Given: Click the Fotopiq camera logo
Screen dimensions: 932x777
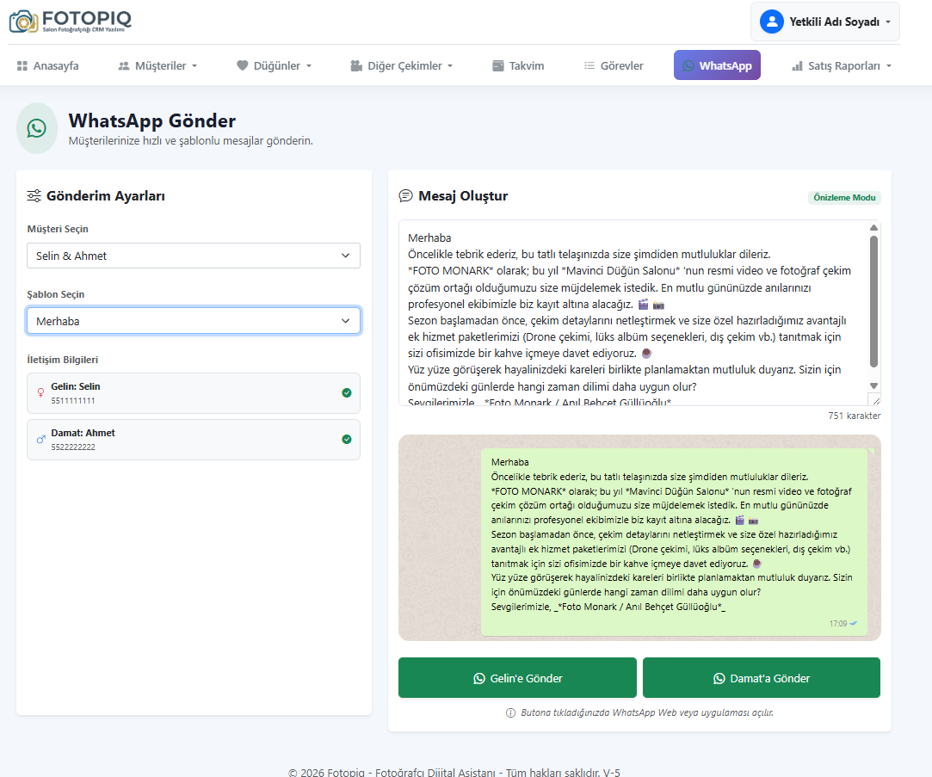Looking at the screenshot, I should pos(23,22).
